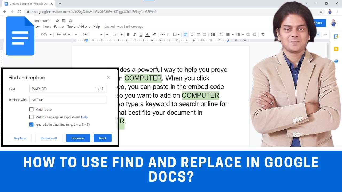This screenshot has height=192, width=342.
Task: Open line spacing options
Action: (x=213, y=34)
